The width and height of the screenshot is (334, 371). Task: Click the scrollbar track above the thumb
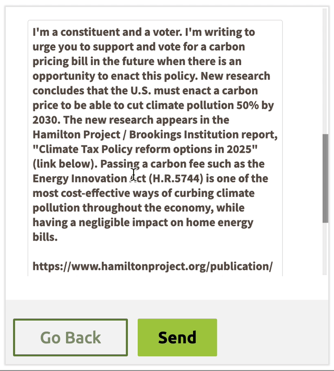pyautogui.click(x=325, y=71)
